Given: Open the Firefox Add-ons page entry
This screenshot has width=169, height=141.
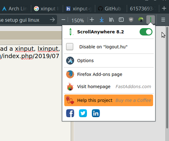Looking at the screenshot, I should 108,74.
